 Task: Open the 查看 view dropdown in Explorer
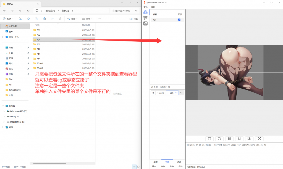coord(87,19)
